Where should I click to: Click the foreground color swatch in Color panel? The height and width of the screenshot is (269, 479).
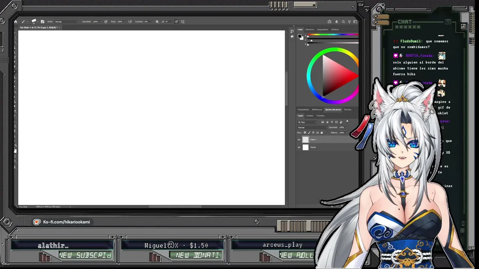[300, 36]
